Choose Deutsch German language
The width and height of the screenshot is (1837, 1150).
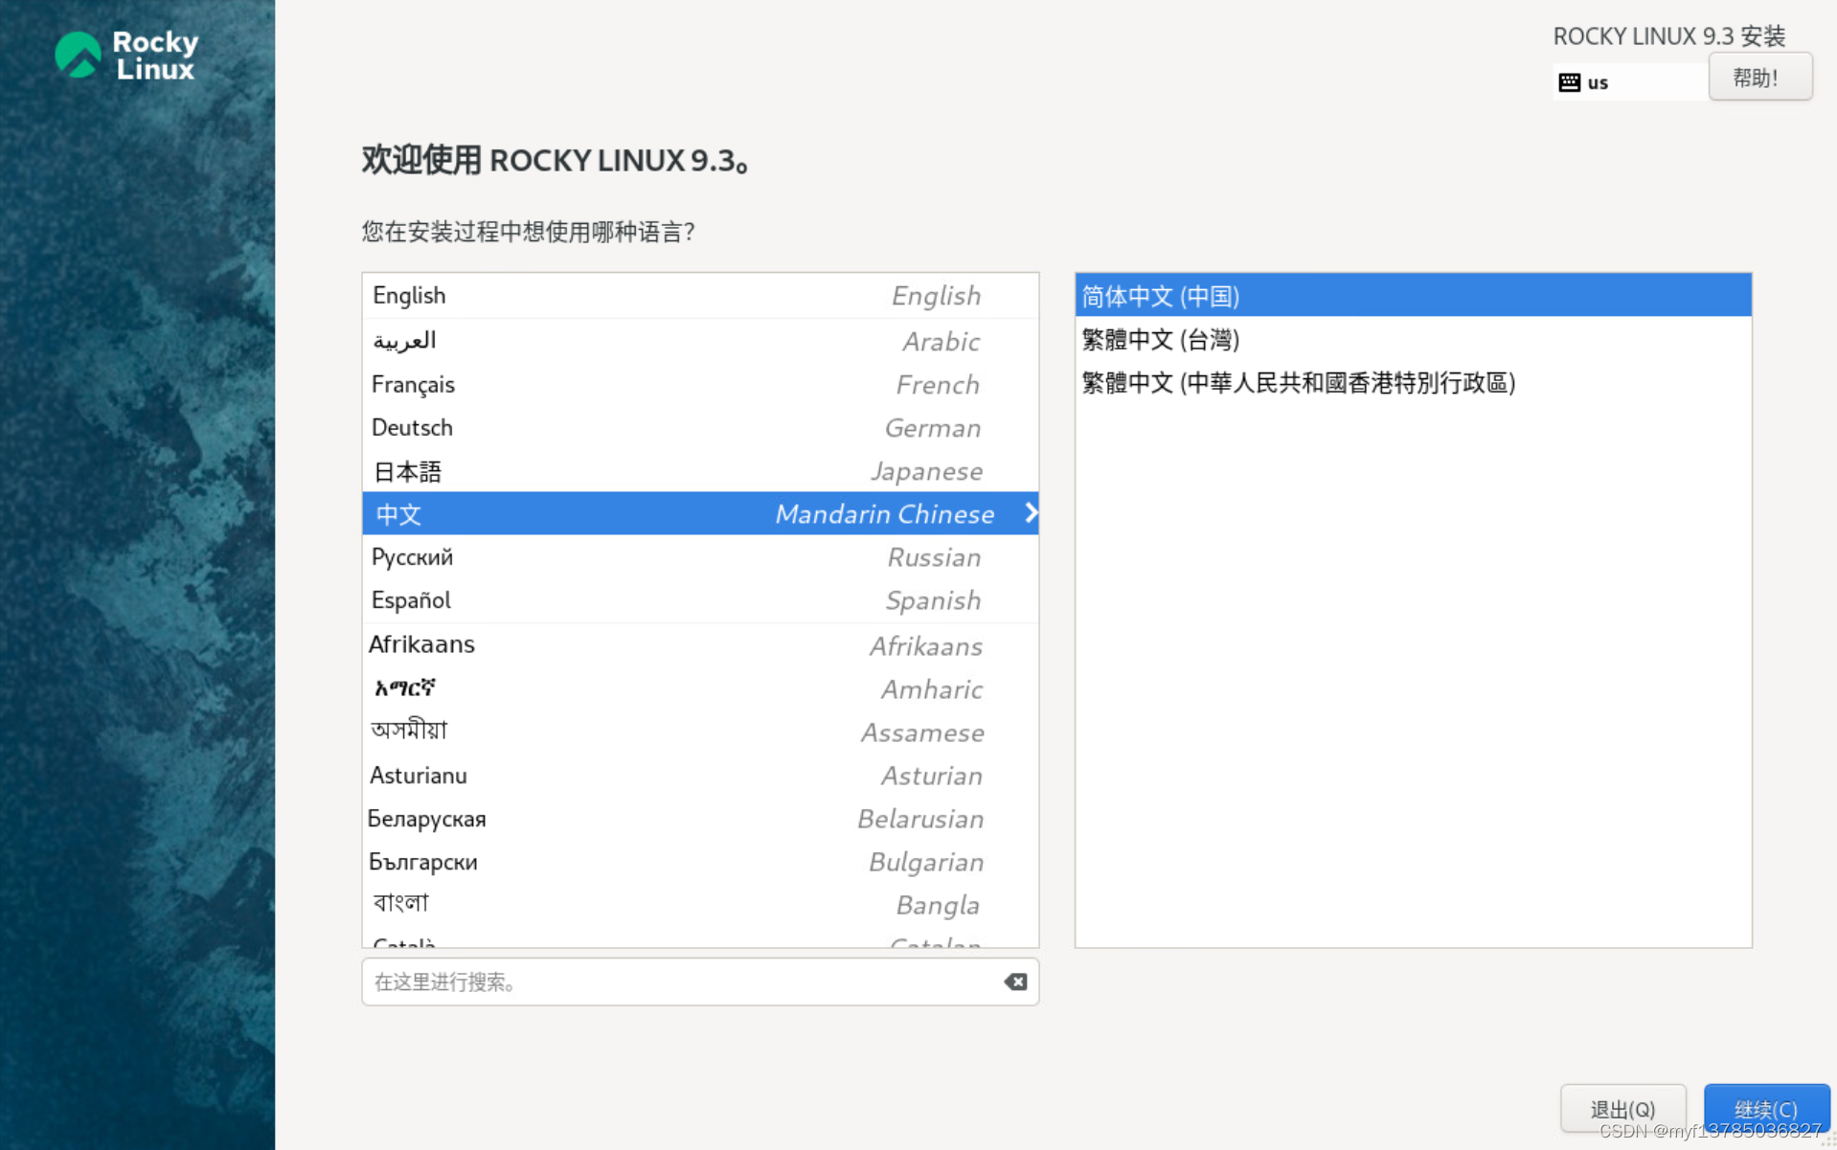[x=700, y=427]
